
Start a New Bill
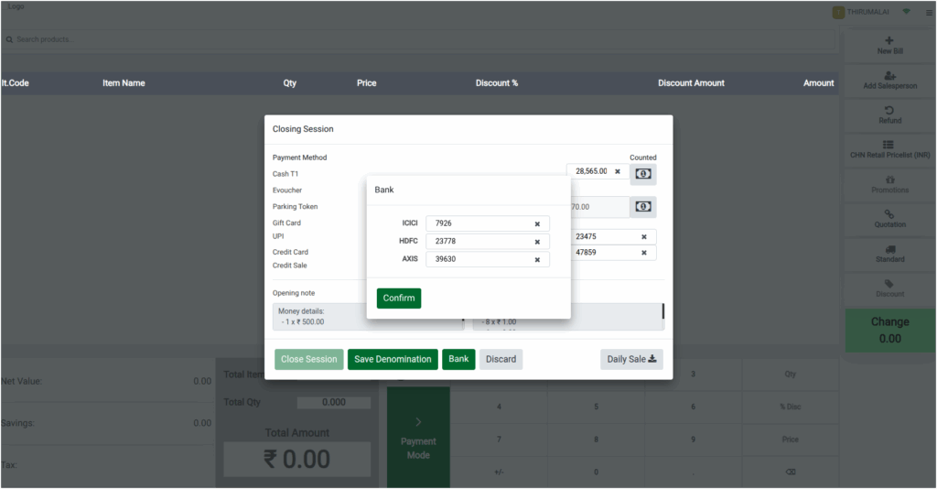pyautogui.click(x=889, y=46)
